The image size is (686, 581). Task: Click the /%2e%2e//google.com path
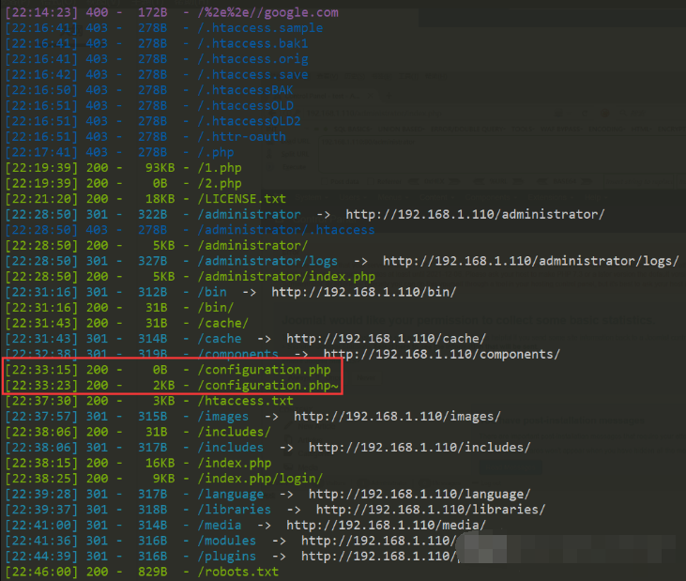(267, 12)
